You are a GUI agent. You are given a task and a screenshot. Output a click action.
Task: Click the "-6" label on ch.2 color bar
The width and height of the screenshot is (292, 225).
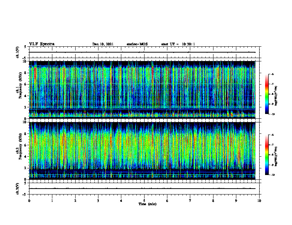pyautogui.click(x=272, y=135)
